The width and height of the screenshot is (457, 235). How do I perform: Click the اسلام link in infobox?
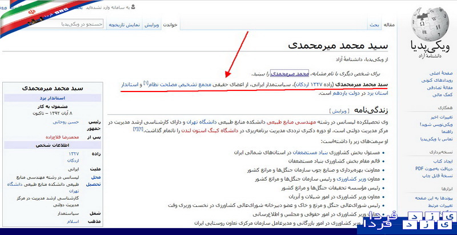click(73, 221)
